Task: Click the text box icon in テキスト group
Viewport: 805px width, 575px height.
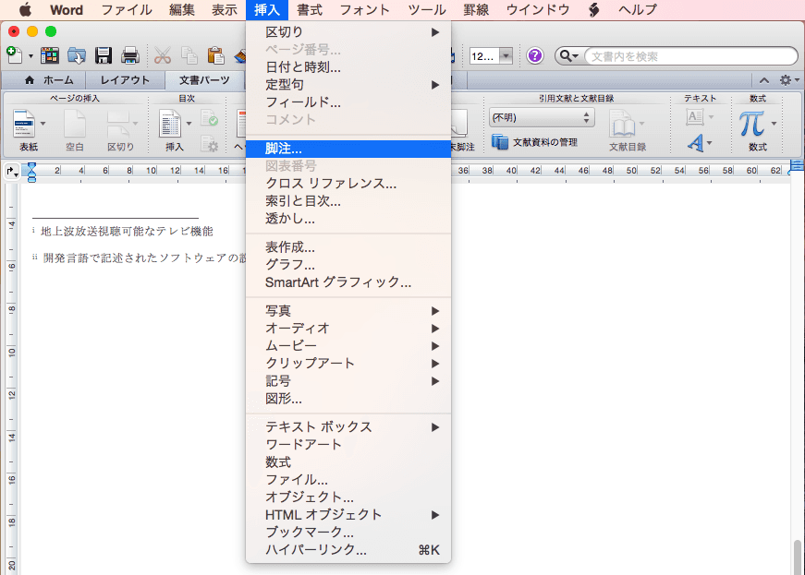Action: click(x=695, y=117)
